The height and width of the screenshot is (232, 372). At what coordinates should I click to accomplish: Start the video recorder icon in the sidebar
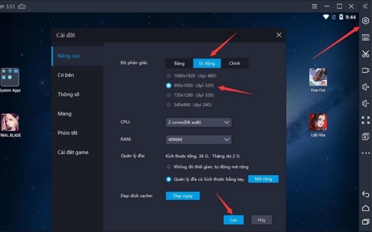click(x=365, y=71)
